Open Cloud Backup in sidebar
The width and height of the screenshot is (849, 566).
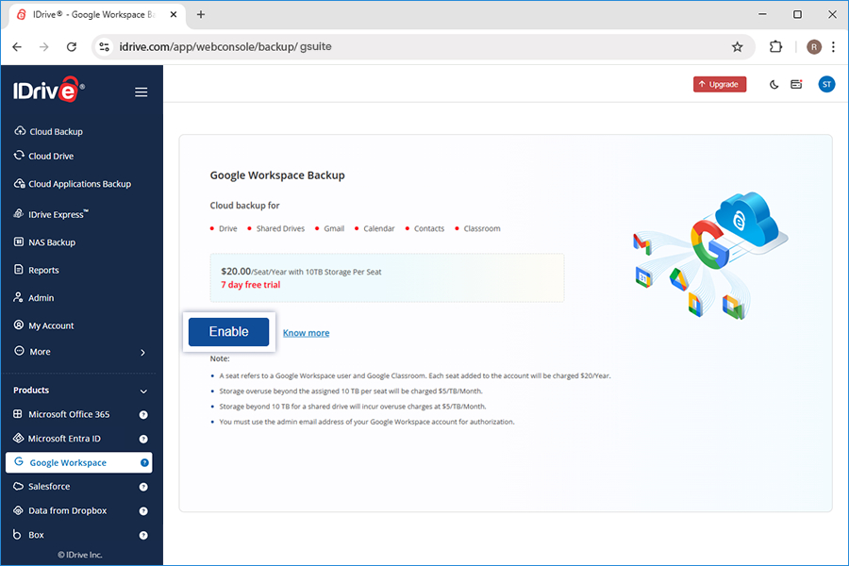49,131
